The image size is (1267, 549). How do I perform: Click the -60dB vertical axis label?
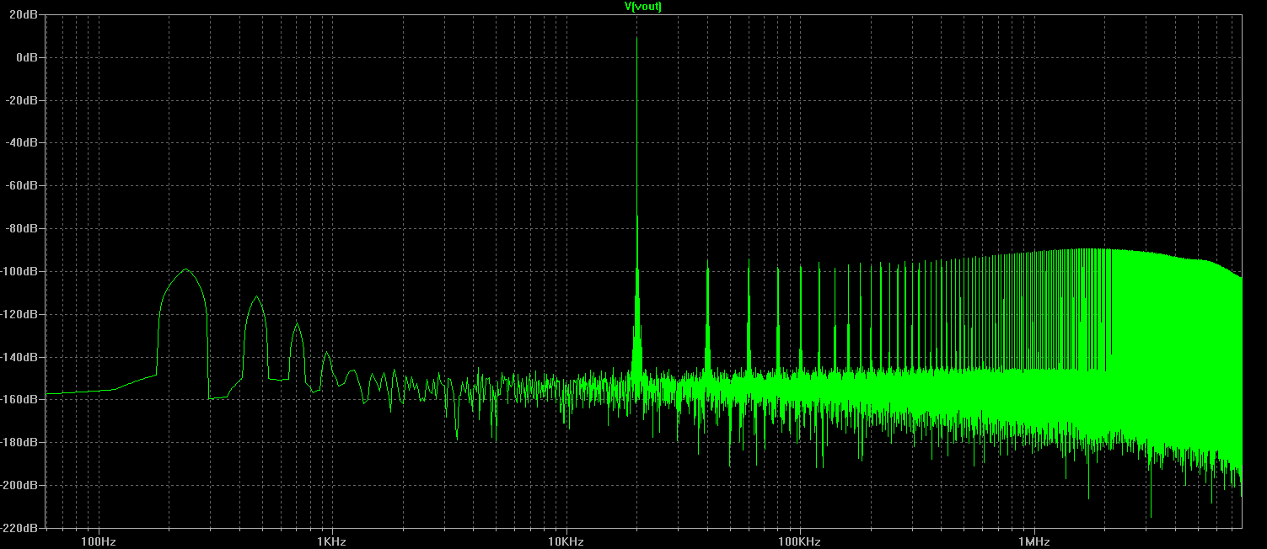(23, 185)
